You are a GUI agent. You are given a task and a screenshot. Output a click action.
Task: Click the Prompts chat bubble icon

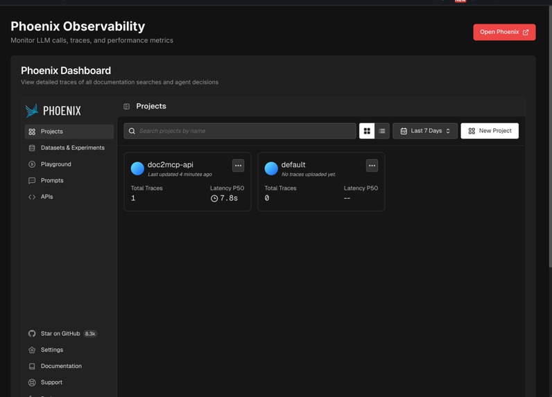coord(32,180)
